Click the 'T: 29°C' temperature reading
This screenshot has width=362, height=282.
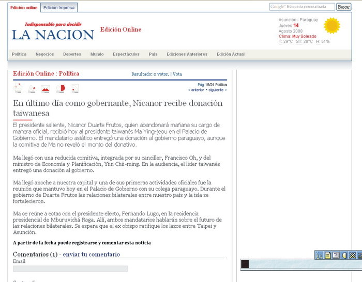(286, 42)
